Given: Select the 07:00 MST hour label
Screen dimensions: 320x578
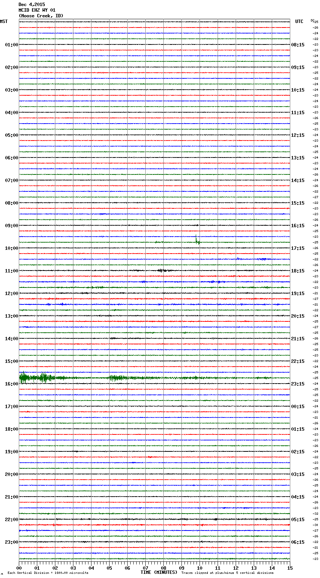Looking at the screenshot, I should [12, 180].
